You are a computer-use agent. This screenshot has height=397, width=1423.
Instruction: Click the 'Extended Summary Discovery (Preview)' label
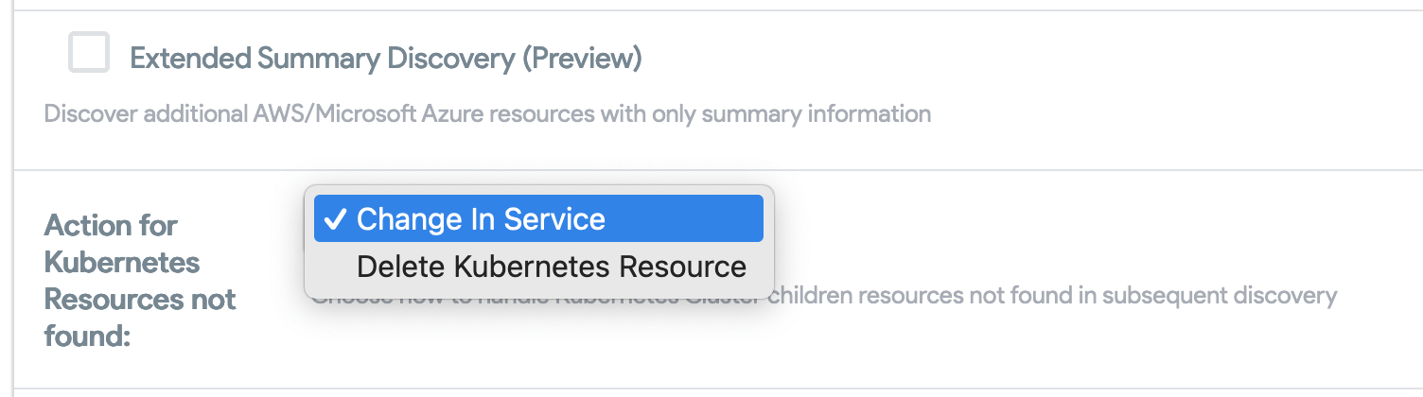(x=386, y=59)
